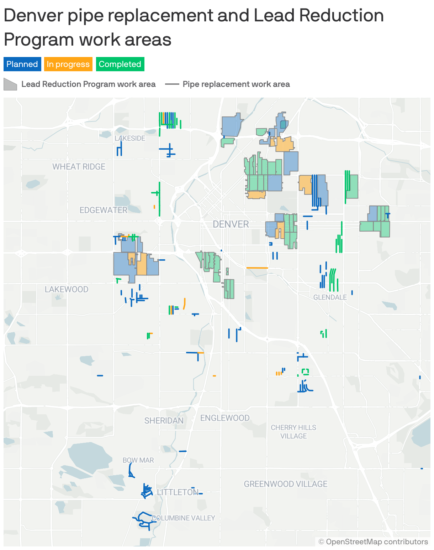Viewport: 434px width, 550px height.
Task: Click the orange horizontal pipe line near Denver
Action: [257, 268]
